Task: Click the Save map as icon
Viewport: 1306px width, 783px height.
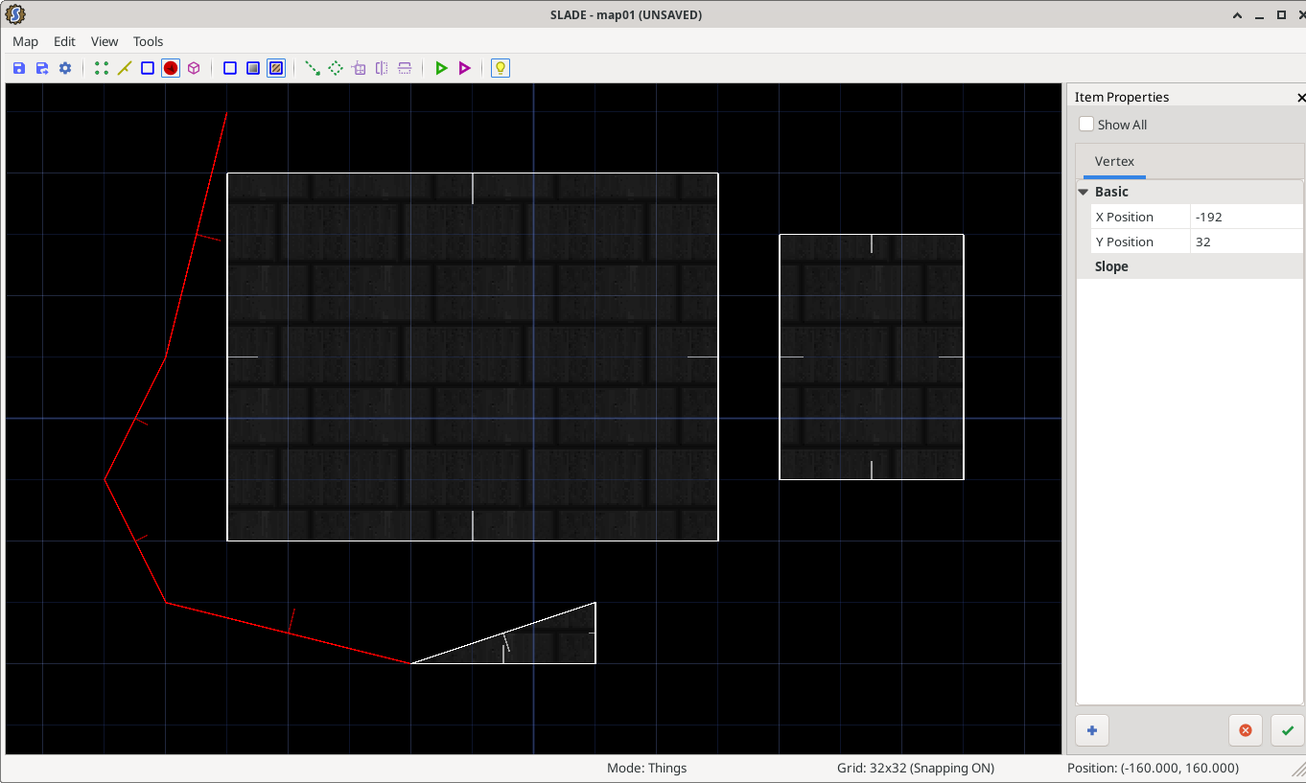Action: pos(42,68)
